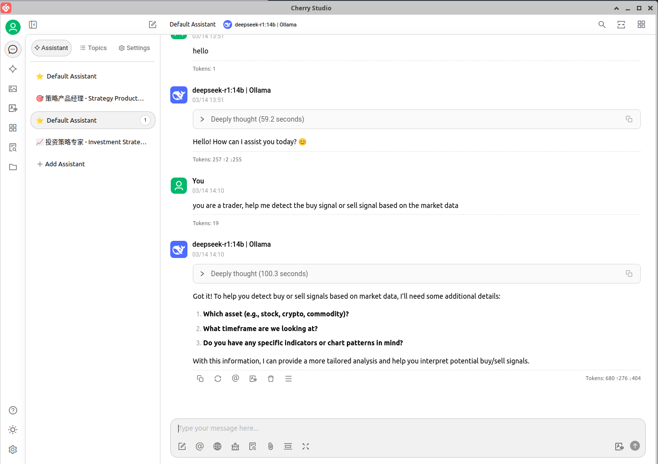
Task: Open the Files folder page in the sidebar
Action: pyautogui.click(x=13, y=167)
